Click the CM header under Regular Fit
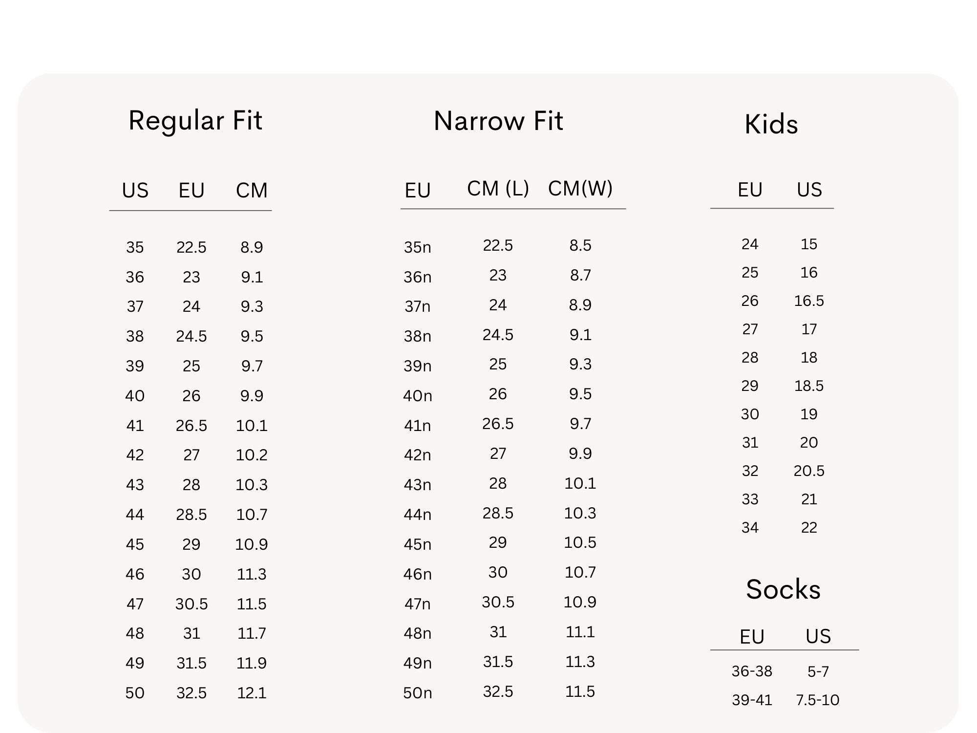The image size is (977, 733). (x=252, y=191)
